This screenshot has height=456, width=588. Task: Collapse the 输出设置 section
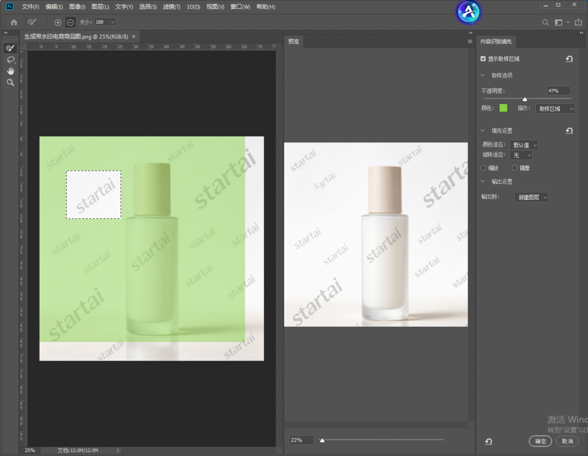tap(482, 181)
